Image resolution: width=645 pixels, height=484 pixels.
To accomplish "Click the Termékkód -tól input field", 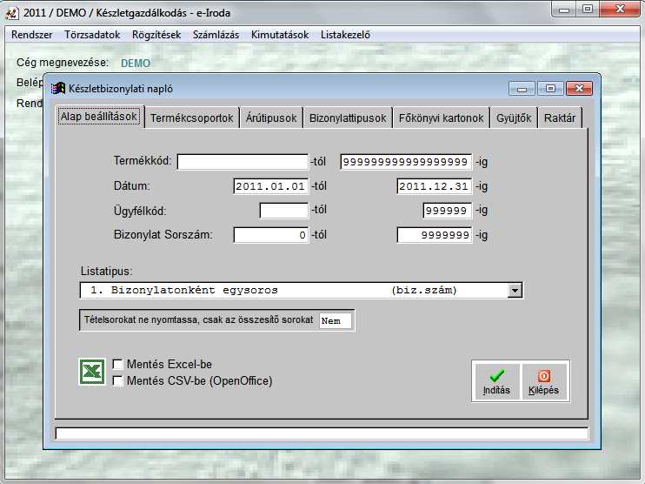I will 243,162.
